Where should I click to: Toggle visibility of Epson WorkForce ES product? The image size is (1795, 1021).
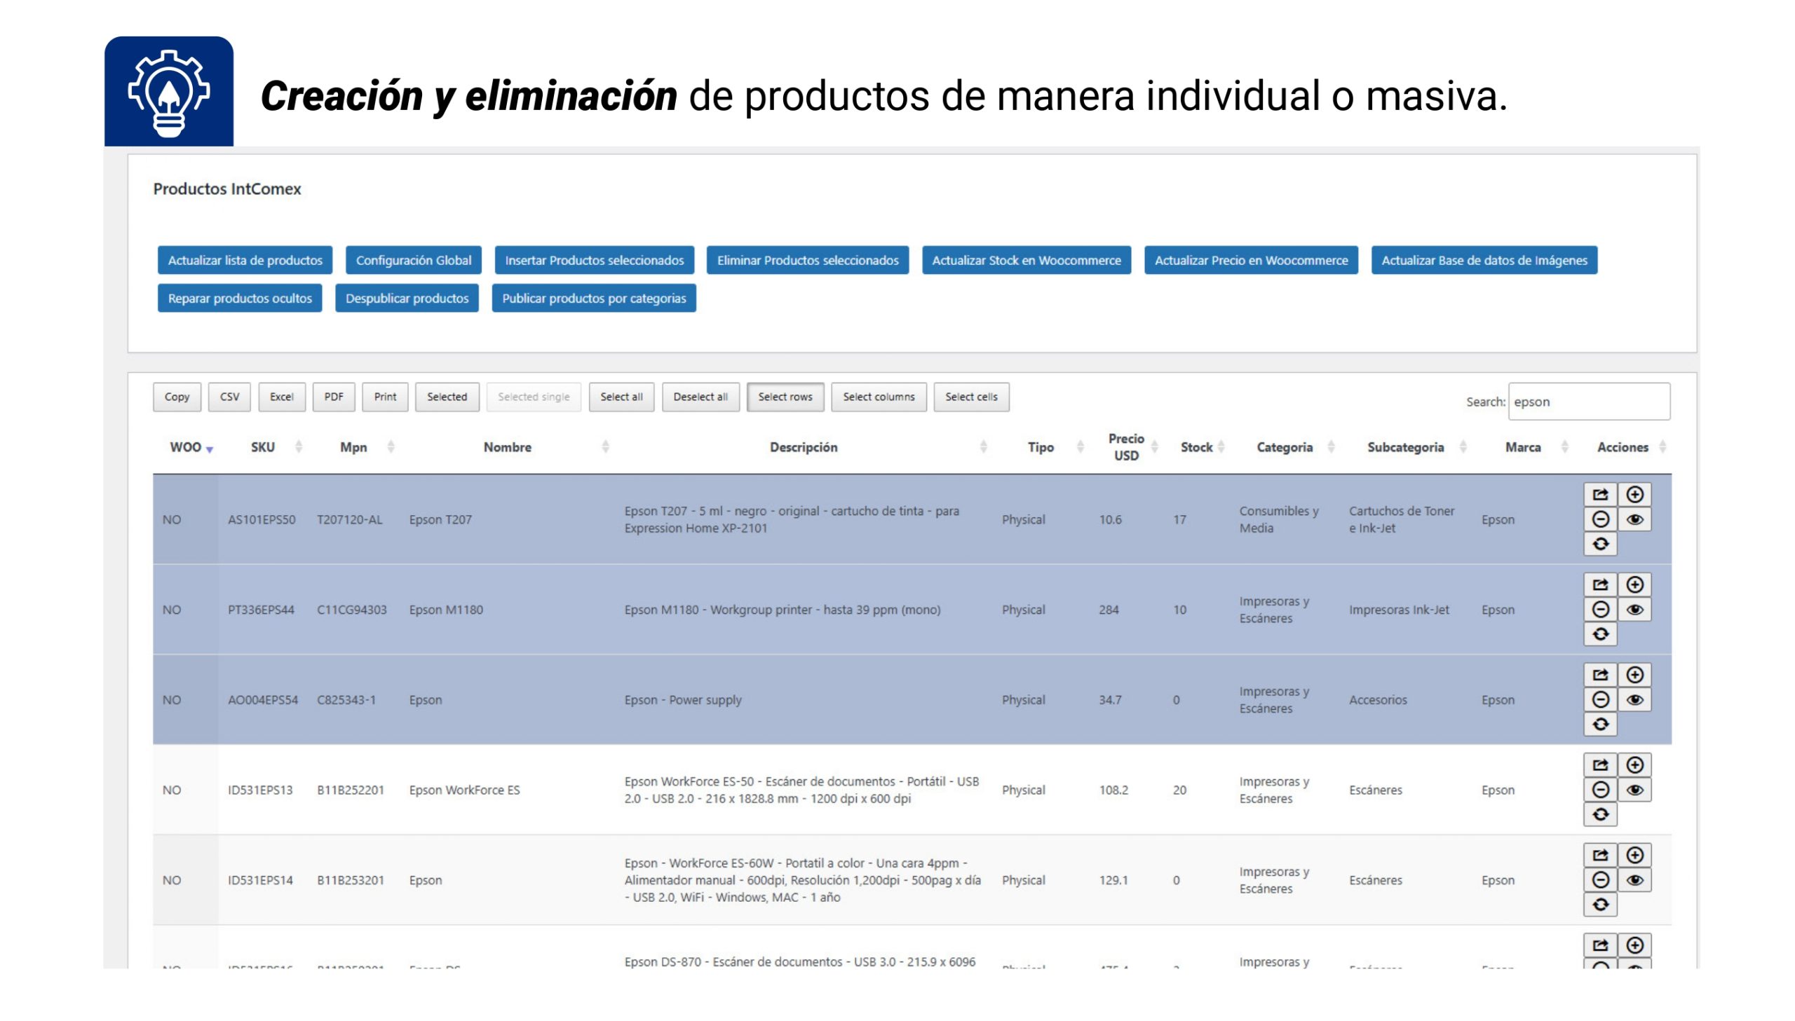pos(1636,790)
